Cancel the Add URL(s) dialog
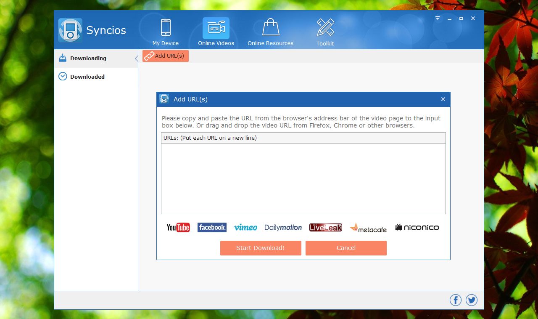 [x=346, y=248]
